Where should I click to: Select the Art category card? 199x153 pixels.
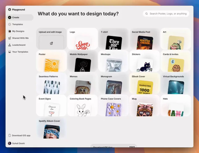[x=176, y=39]
